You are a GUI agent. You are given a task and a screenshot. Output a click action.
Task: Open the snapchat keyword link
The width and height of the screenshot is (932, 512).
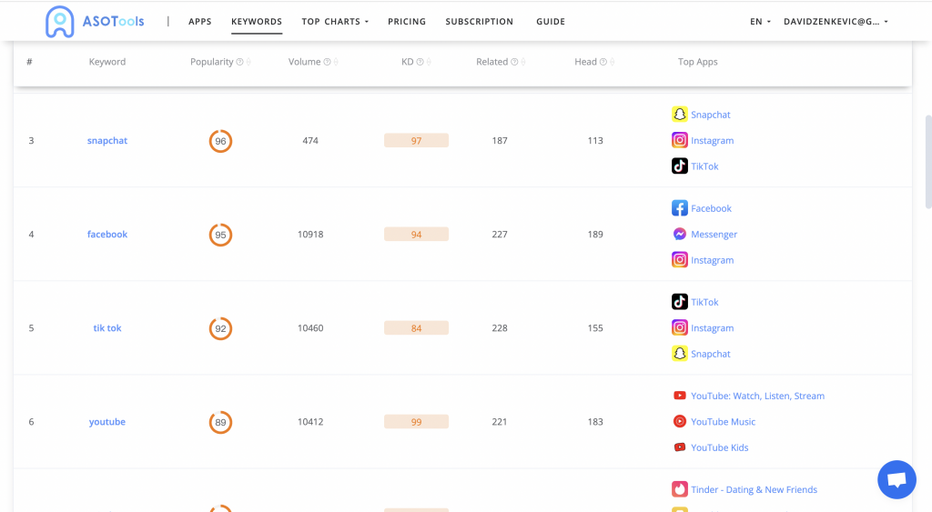[107, 141]
